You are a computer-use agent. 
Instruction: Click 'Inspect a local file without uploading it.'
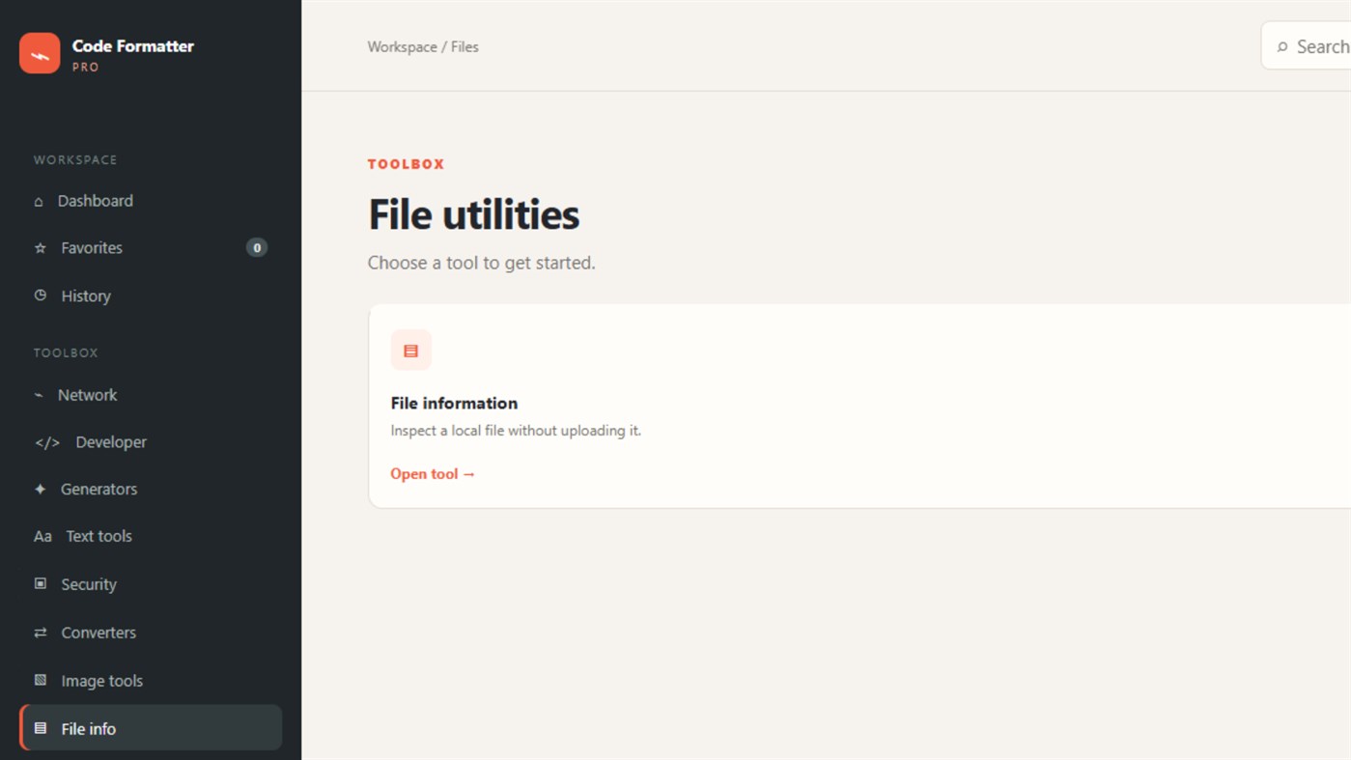516,431
